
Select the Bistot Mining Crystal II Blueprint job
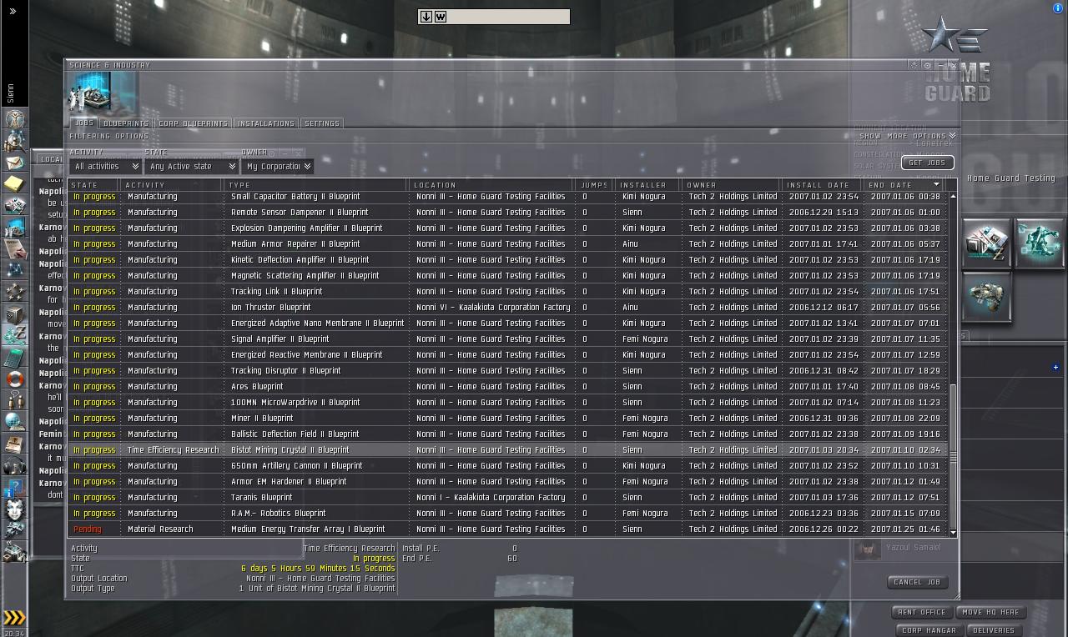[508, 450]
